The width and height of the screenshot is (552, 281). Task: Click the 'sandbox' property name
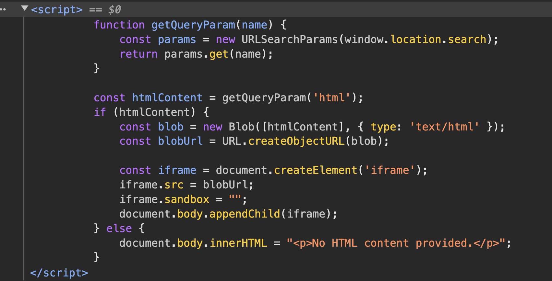(x=187, y=199)
